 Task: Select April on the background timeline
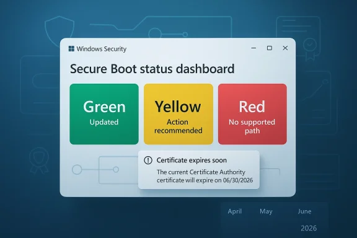coord(235,211)
